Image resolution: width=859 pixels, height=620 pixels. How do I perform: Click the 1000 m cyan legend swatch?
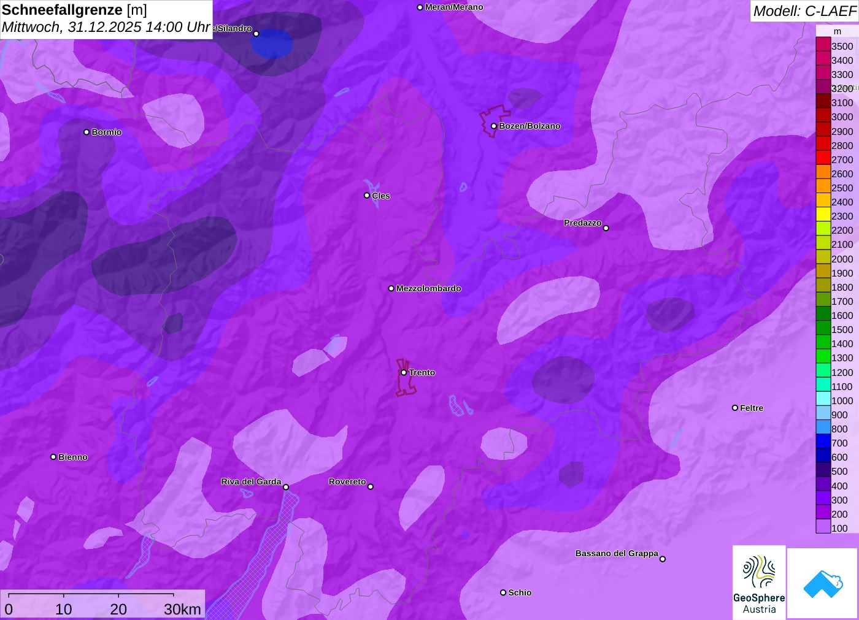point(823,399)
